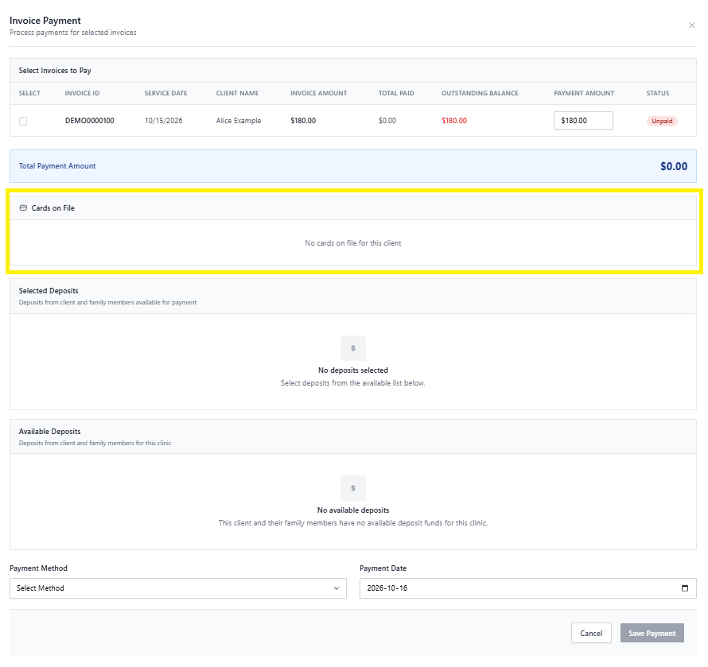
Task: Click the Selected Deposits heading
Action: (49, 291)
